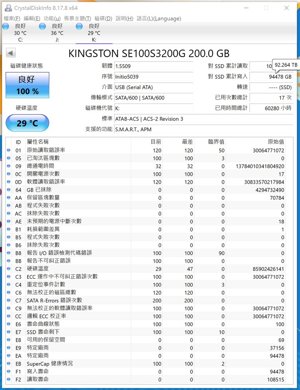Open the 佈景主題(T) menu
The image size is (300, 390).
pyautogui.click(x=77, y=18)
